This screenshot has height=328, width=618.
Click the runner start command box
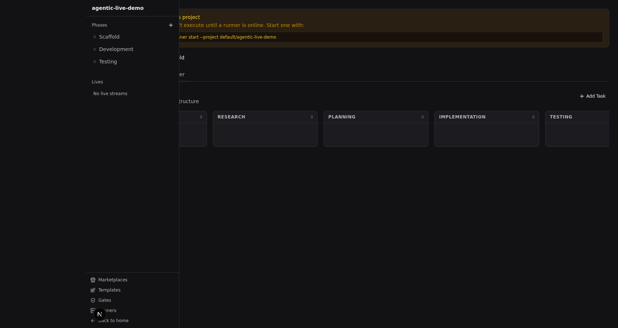tap(390, 37)
